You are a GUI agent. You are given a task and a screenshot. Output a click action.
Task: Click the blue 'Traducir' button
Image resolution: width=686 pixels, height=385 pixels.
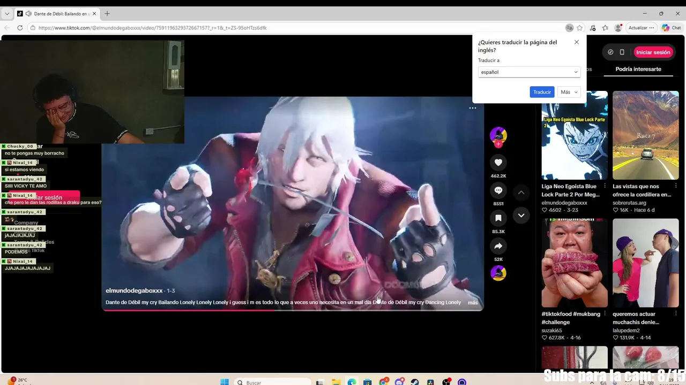point(542,92)
